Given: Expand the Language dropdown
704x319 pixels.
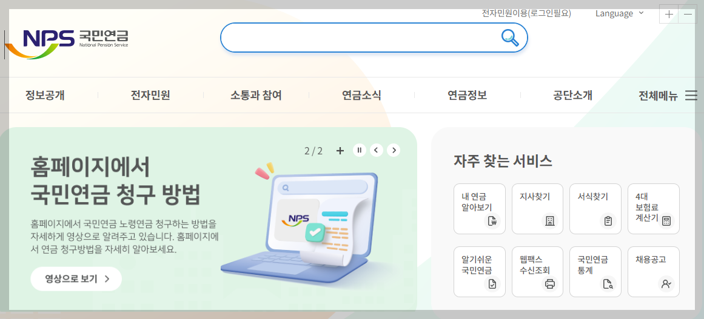Looking at the screenshot, I should 620,13.
